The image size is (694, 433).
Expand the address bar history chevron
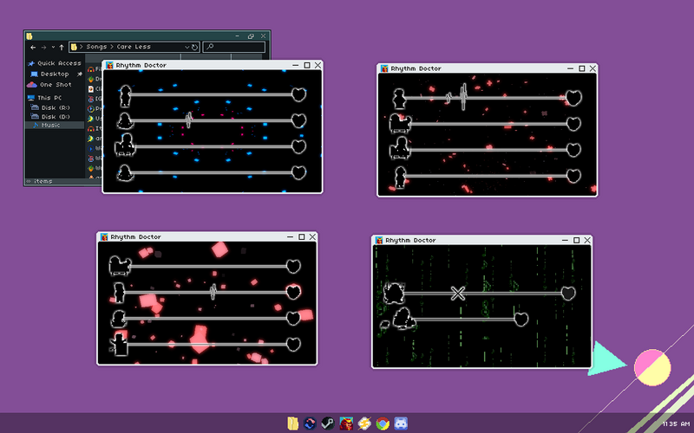[187, 47]
